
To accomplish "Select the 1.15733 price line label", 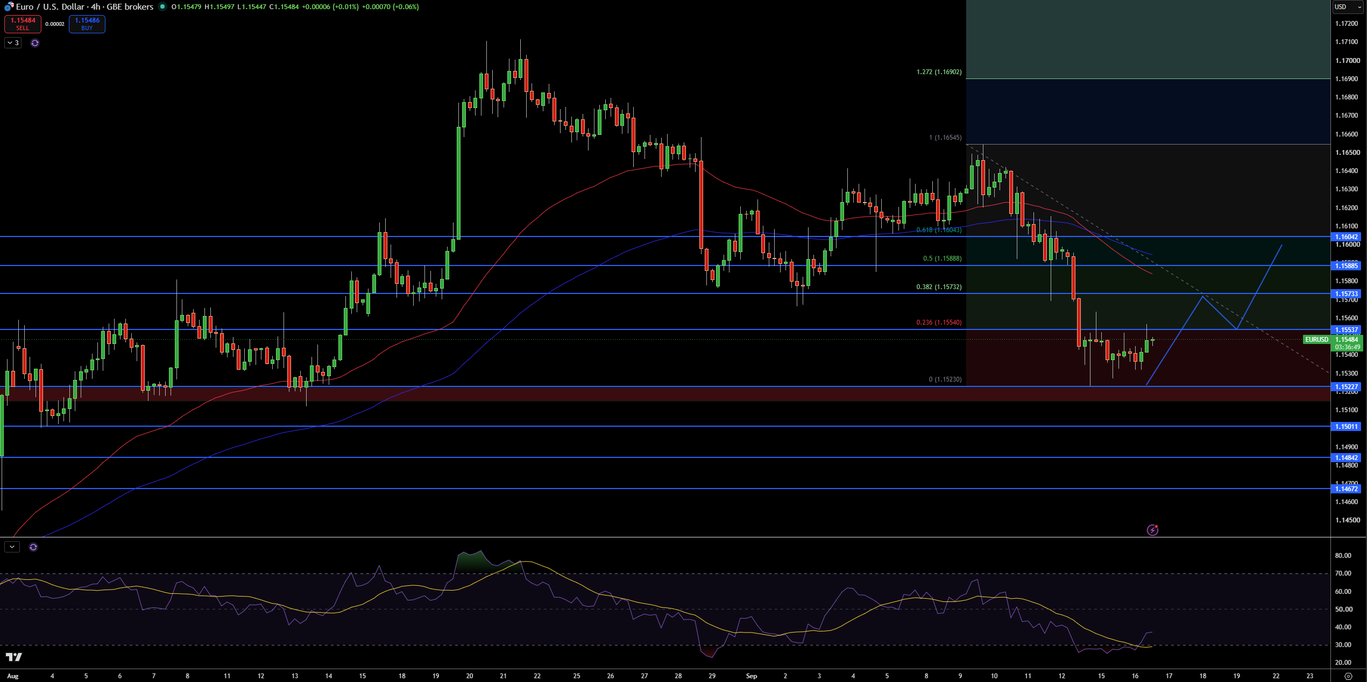I will click(x=1345, y=293).
